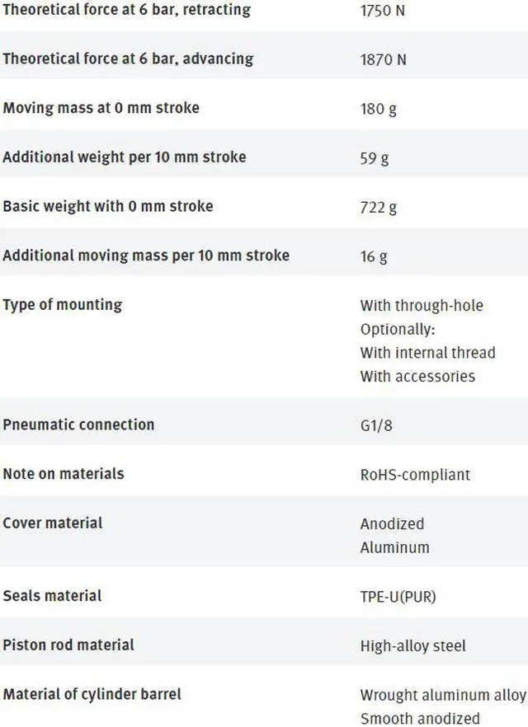Click the "RoHS-compliant" materials note
This screenshot has width=528, height=727.
[415, 475]
